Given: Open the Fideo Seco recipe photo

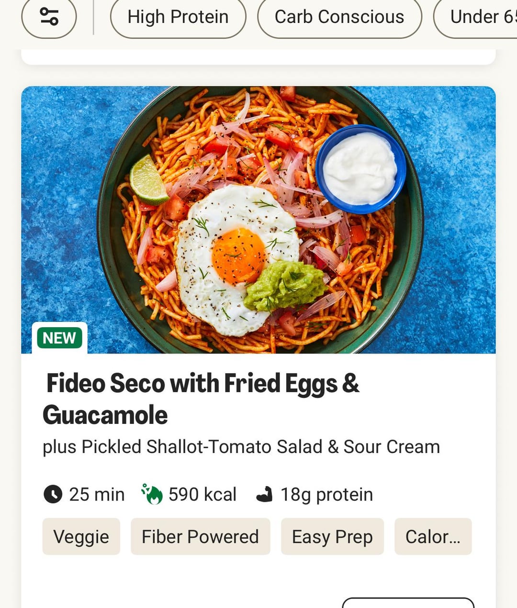Looking at the screenshot, I should pyautogui.click(x=258, y=220).
